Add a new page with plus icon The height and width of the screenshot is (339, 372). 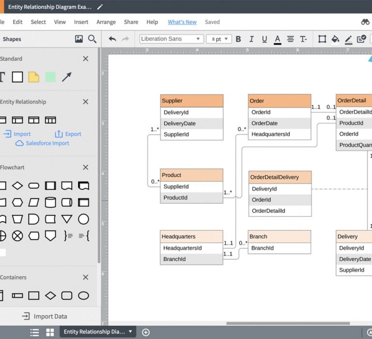click(x=146, y=332)
